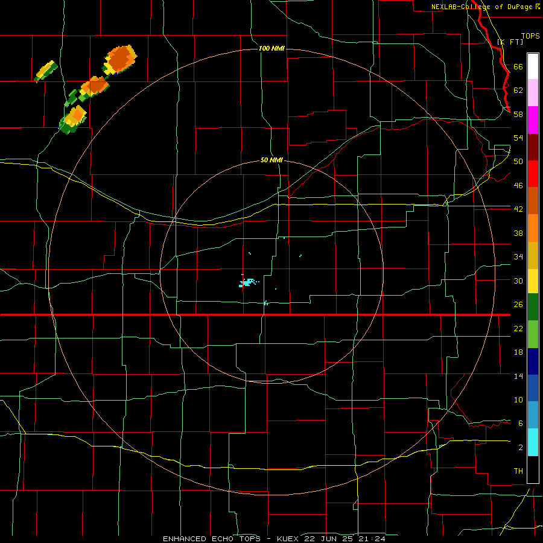Select the dark orange legend swatch

click(x=533, y=201)
